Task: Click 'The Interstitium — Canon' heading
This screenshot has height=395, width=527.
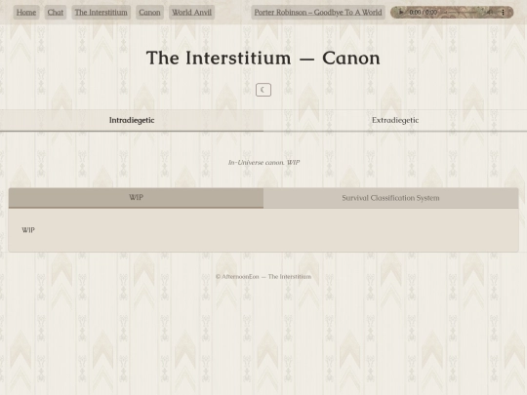Action: pos(263,59)
